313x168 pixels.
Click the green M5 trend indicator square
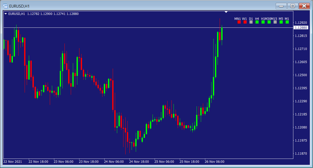click(x=281, y=22)
